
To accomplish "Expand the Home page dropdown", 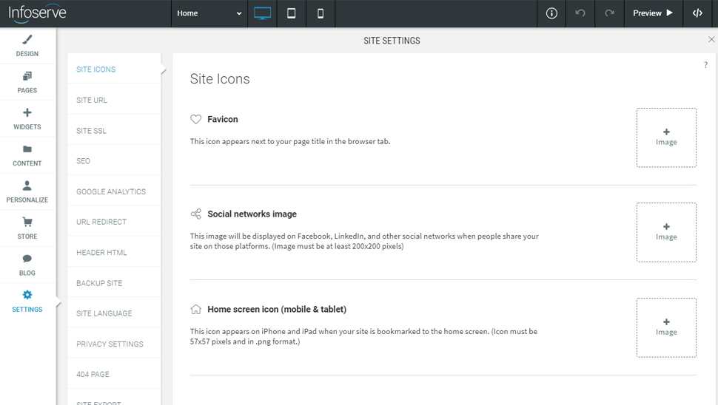I will click(209, 13).
